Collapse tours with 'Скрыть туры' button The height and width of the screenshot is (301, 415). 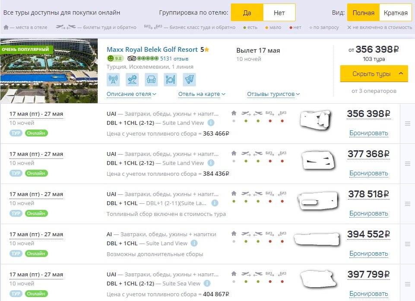(374, 73)
